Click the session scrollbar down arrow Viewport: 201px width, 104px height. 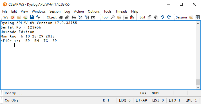point(198,87)
